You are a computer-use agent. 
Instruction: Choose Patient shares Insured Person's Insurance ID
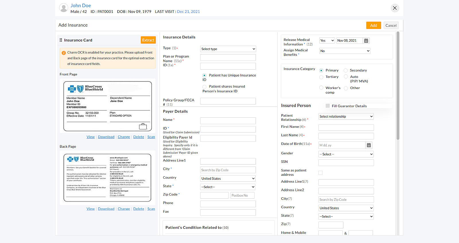click(204, 87)
